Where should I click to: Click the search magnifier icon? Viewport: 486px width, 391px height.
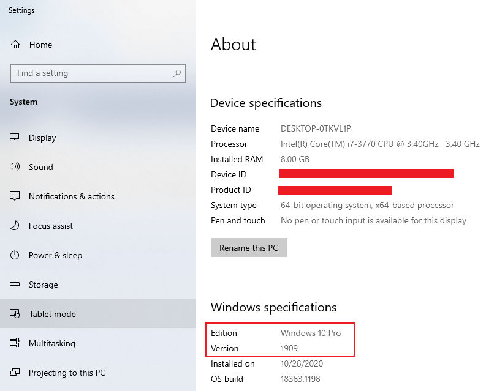(x=177, y=73)
